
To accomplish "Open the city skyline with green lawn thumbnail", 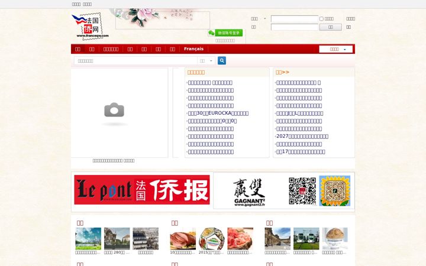I will point(88,239).
